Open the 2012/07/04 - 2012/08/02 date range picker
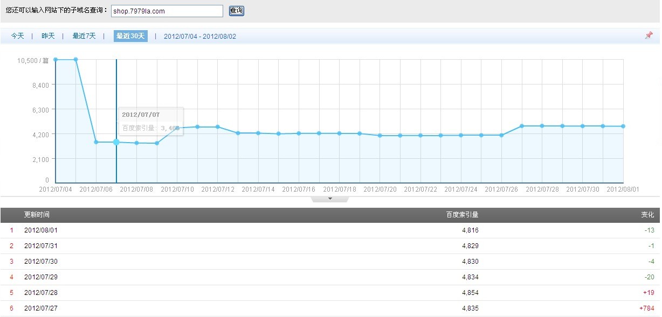The width and height of the screenshot is (662, 317). pyautogui.click(x=200, y=37)
